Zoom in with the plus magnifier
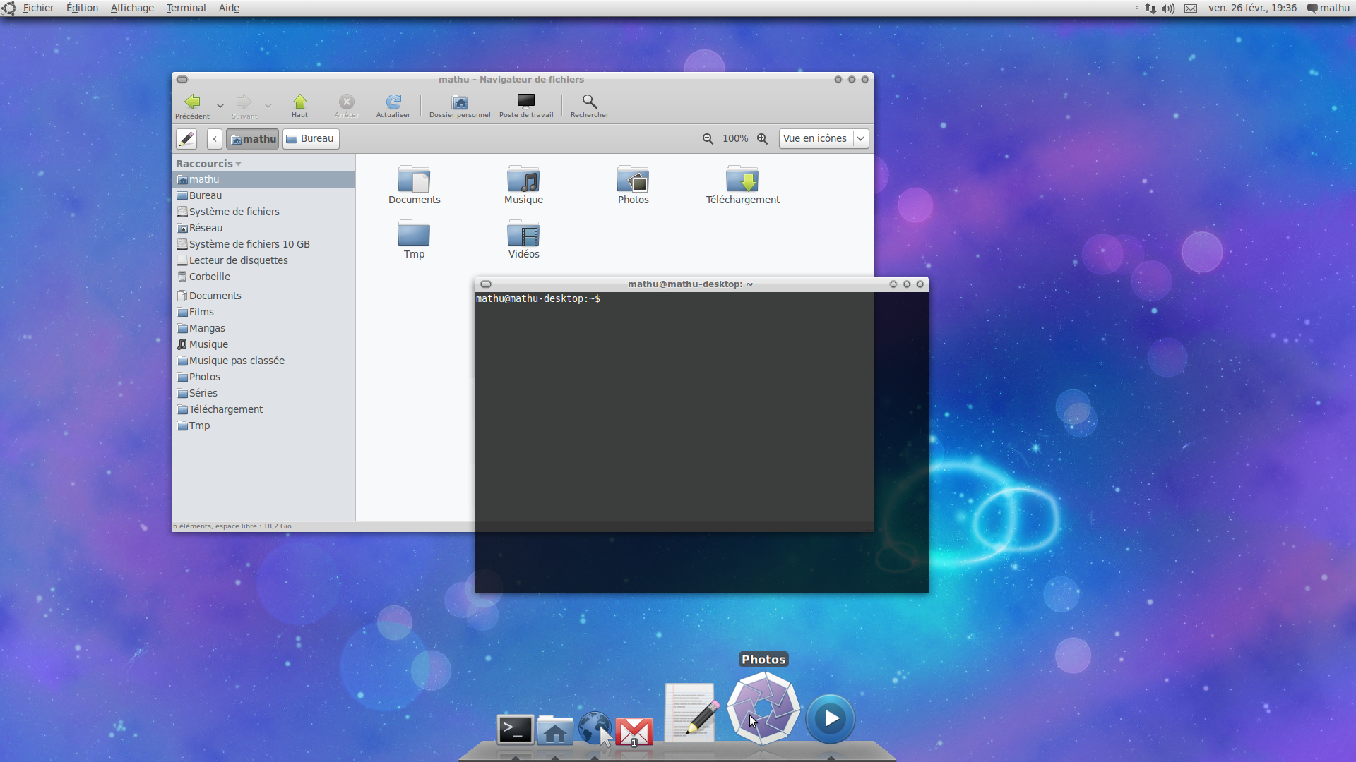 [x=763, y=139]
